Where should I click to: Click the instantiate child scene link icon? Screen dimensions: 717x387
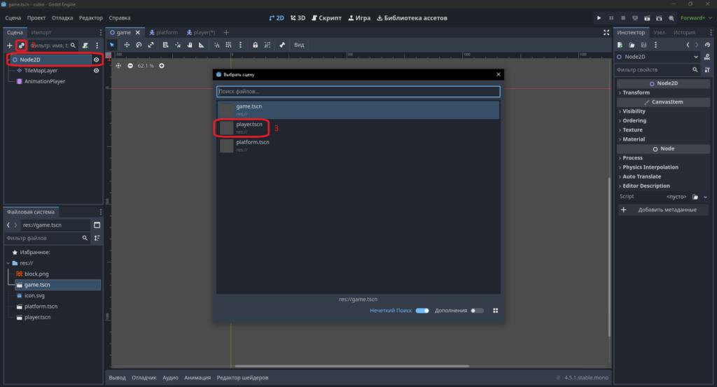pos(22,45)
